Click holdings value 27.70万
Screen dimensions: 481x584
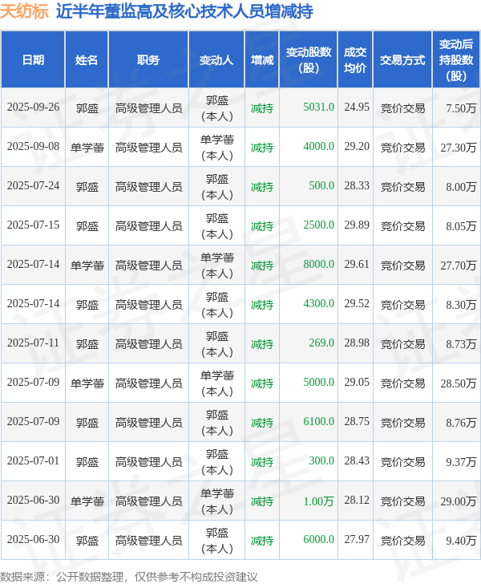pyautogui.click(x=459, y=266)
